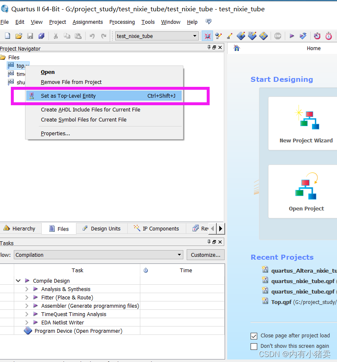Click the Save toolbar icon
Image resolution: width=337 pixels, height=362 pixels.
tap(30, 36)
